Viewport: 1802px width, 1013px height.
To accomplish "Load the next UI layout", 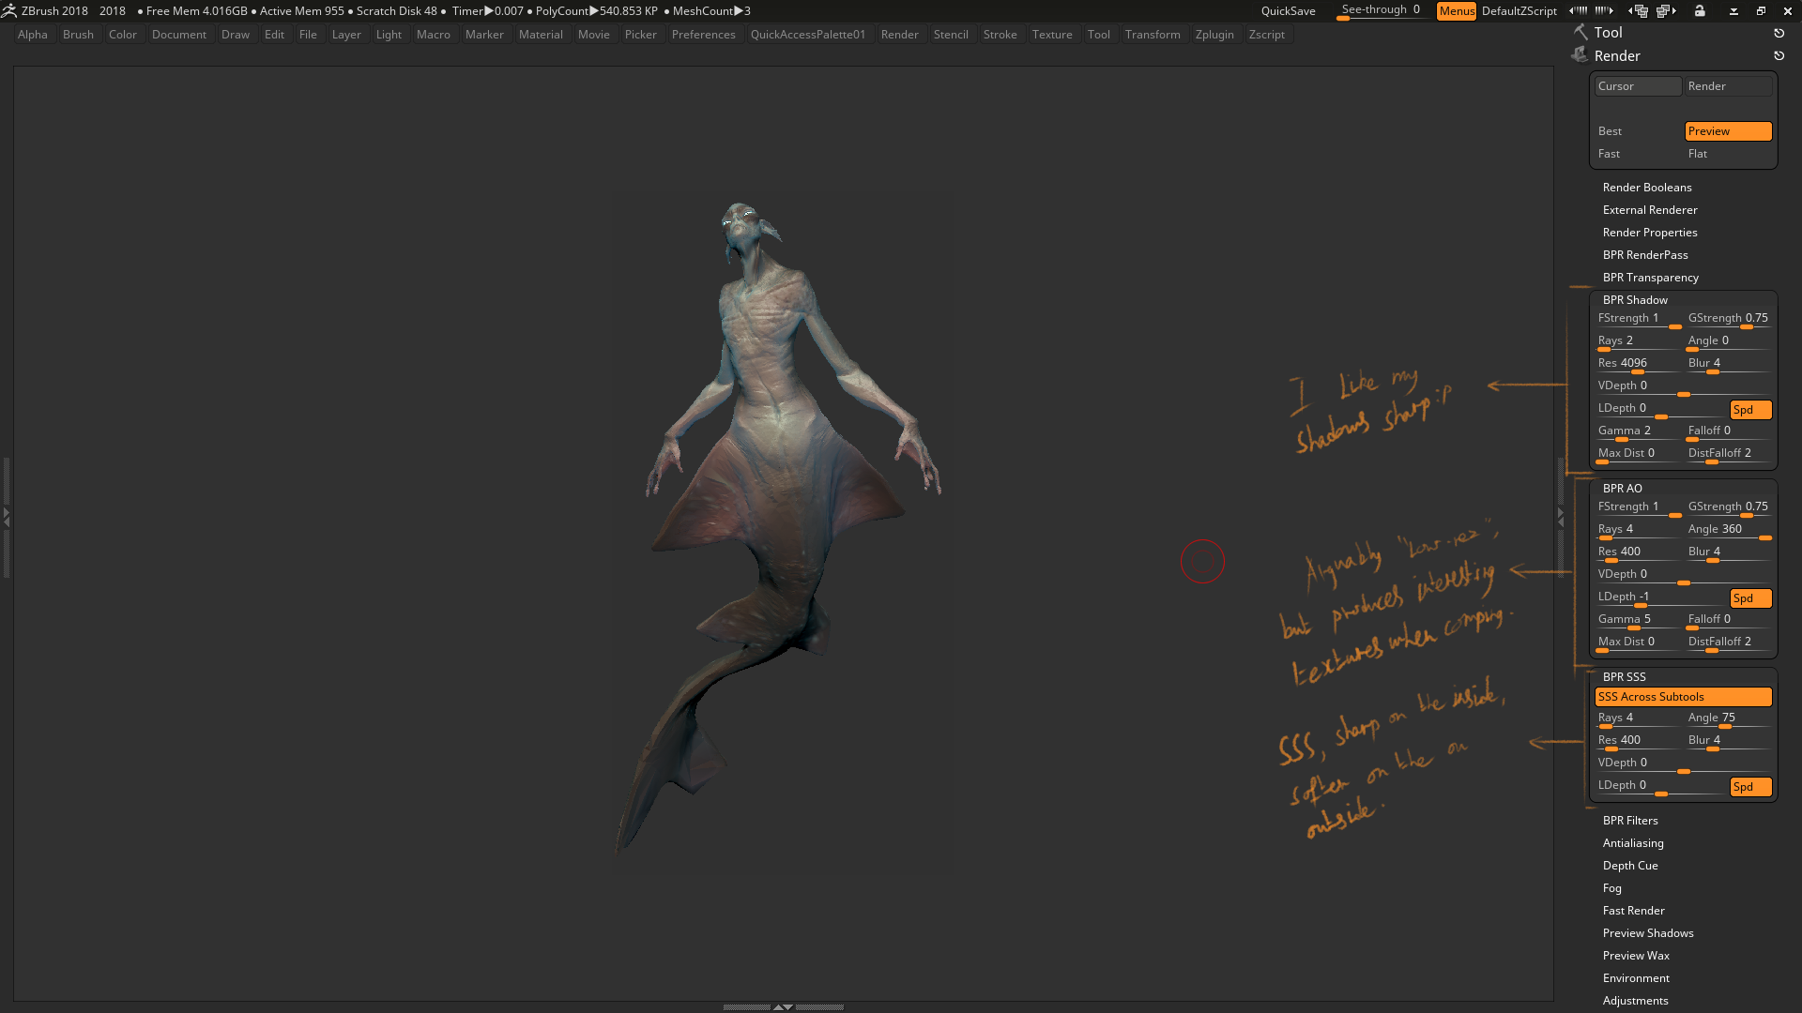I will click(x=1667, y=11).
